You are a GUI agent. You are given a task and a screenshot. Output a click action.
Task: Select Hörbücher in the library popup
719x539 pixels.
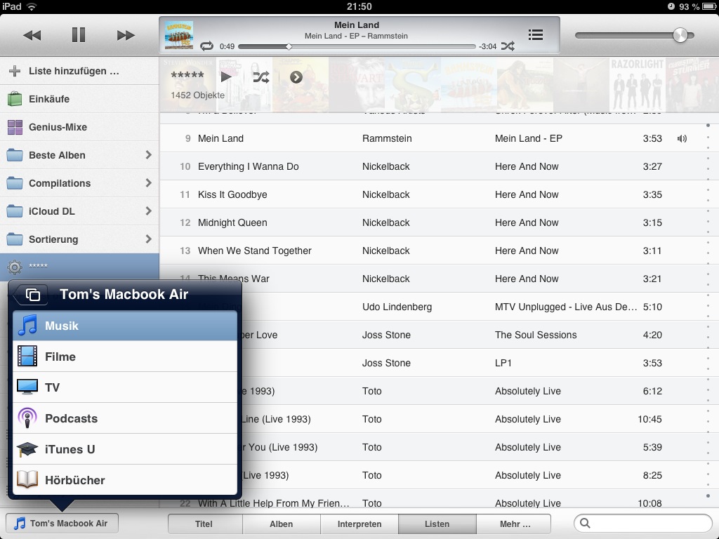click(x=125, y=480)
